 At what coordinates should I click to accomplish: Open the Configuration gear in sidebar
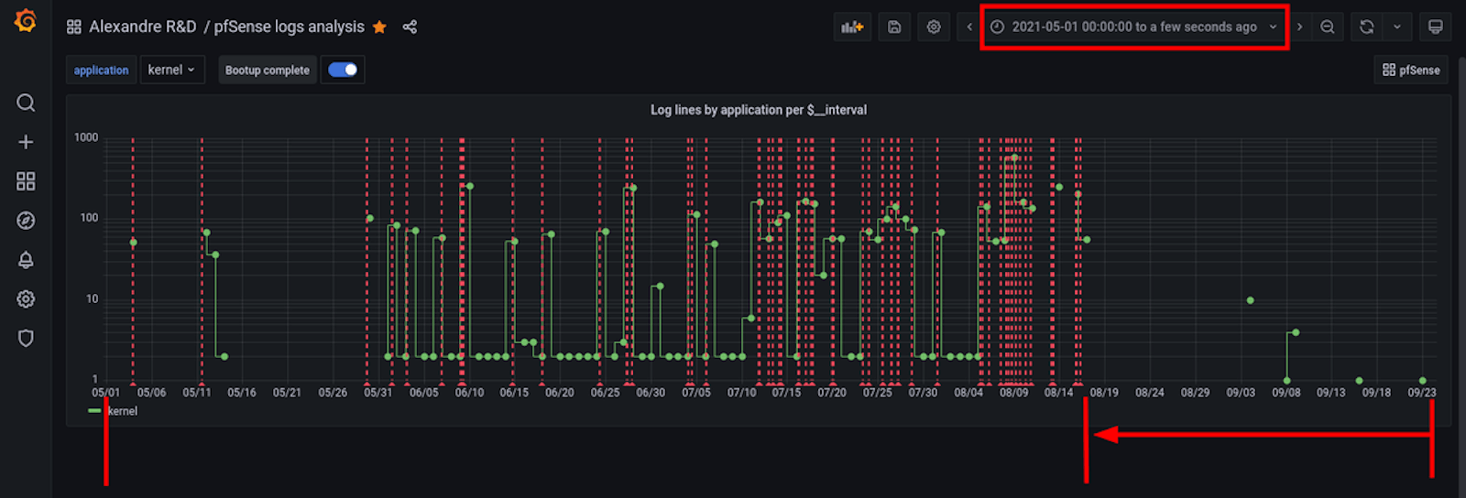point(26,299)
